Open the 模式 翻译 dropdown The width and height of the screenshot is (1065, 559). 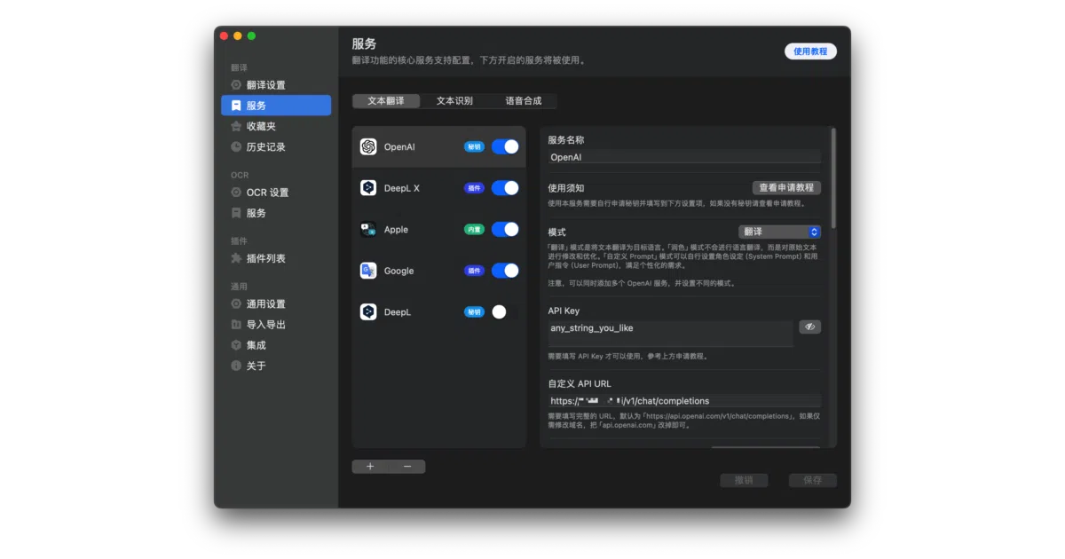coord(779,232)
